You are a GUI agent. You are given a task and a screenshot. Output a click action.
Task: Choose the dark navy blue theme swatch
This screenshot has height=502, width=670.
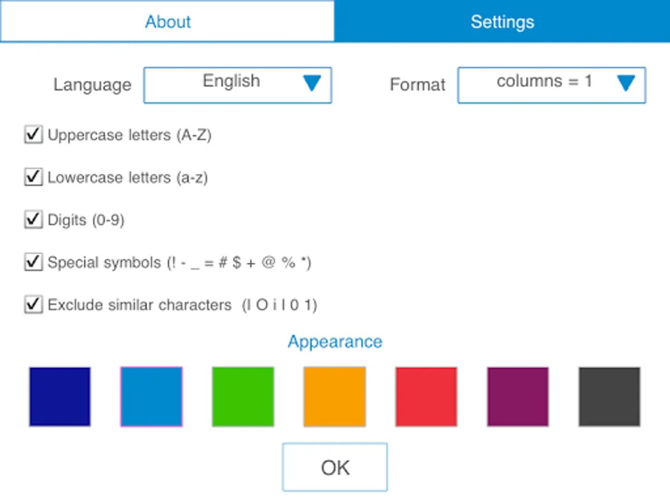pyautogui.click(x=60, y=397)
